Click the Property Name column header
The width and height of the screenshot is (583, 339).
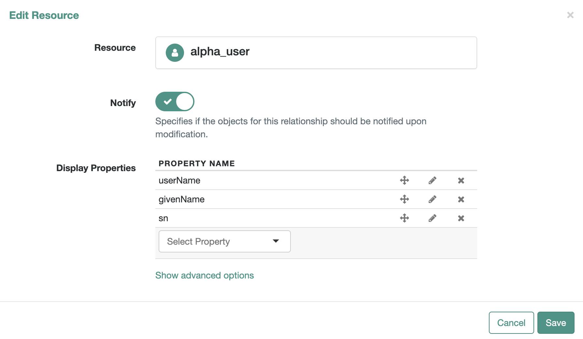(196, 163)
